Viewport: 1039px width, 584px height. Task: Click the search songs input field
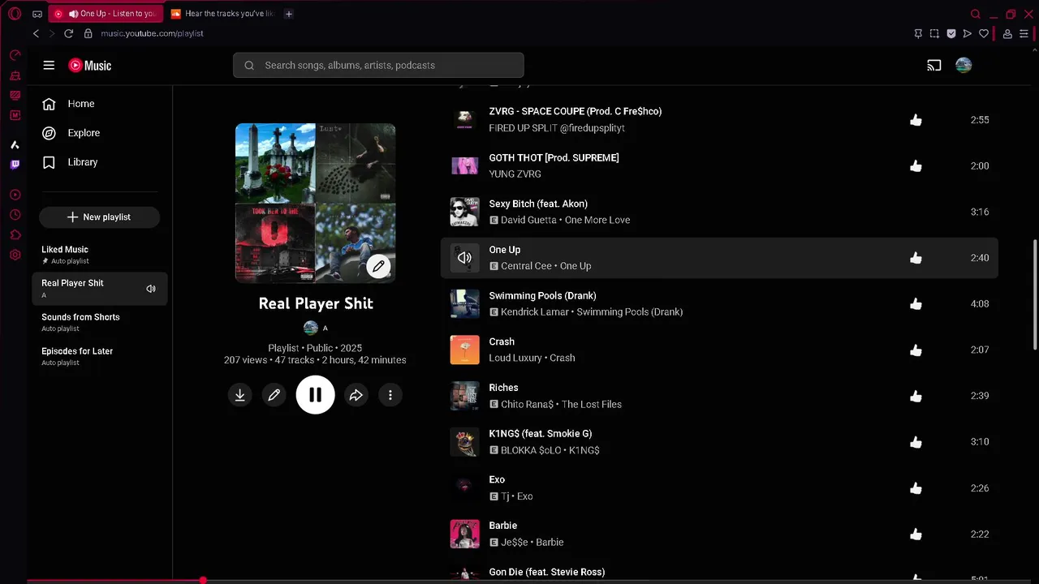(x=378, y=66)
